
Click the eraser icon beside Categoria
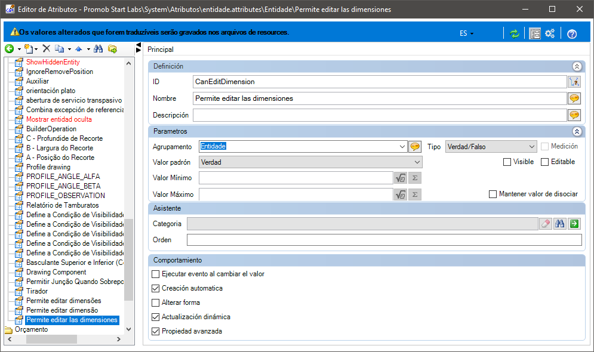coord(546,224)
